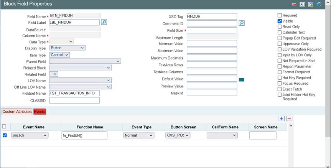Click the Minimum Value input field
Viewport: 331px width, 168px height.
click(212, 44)
